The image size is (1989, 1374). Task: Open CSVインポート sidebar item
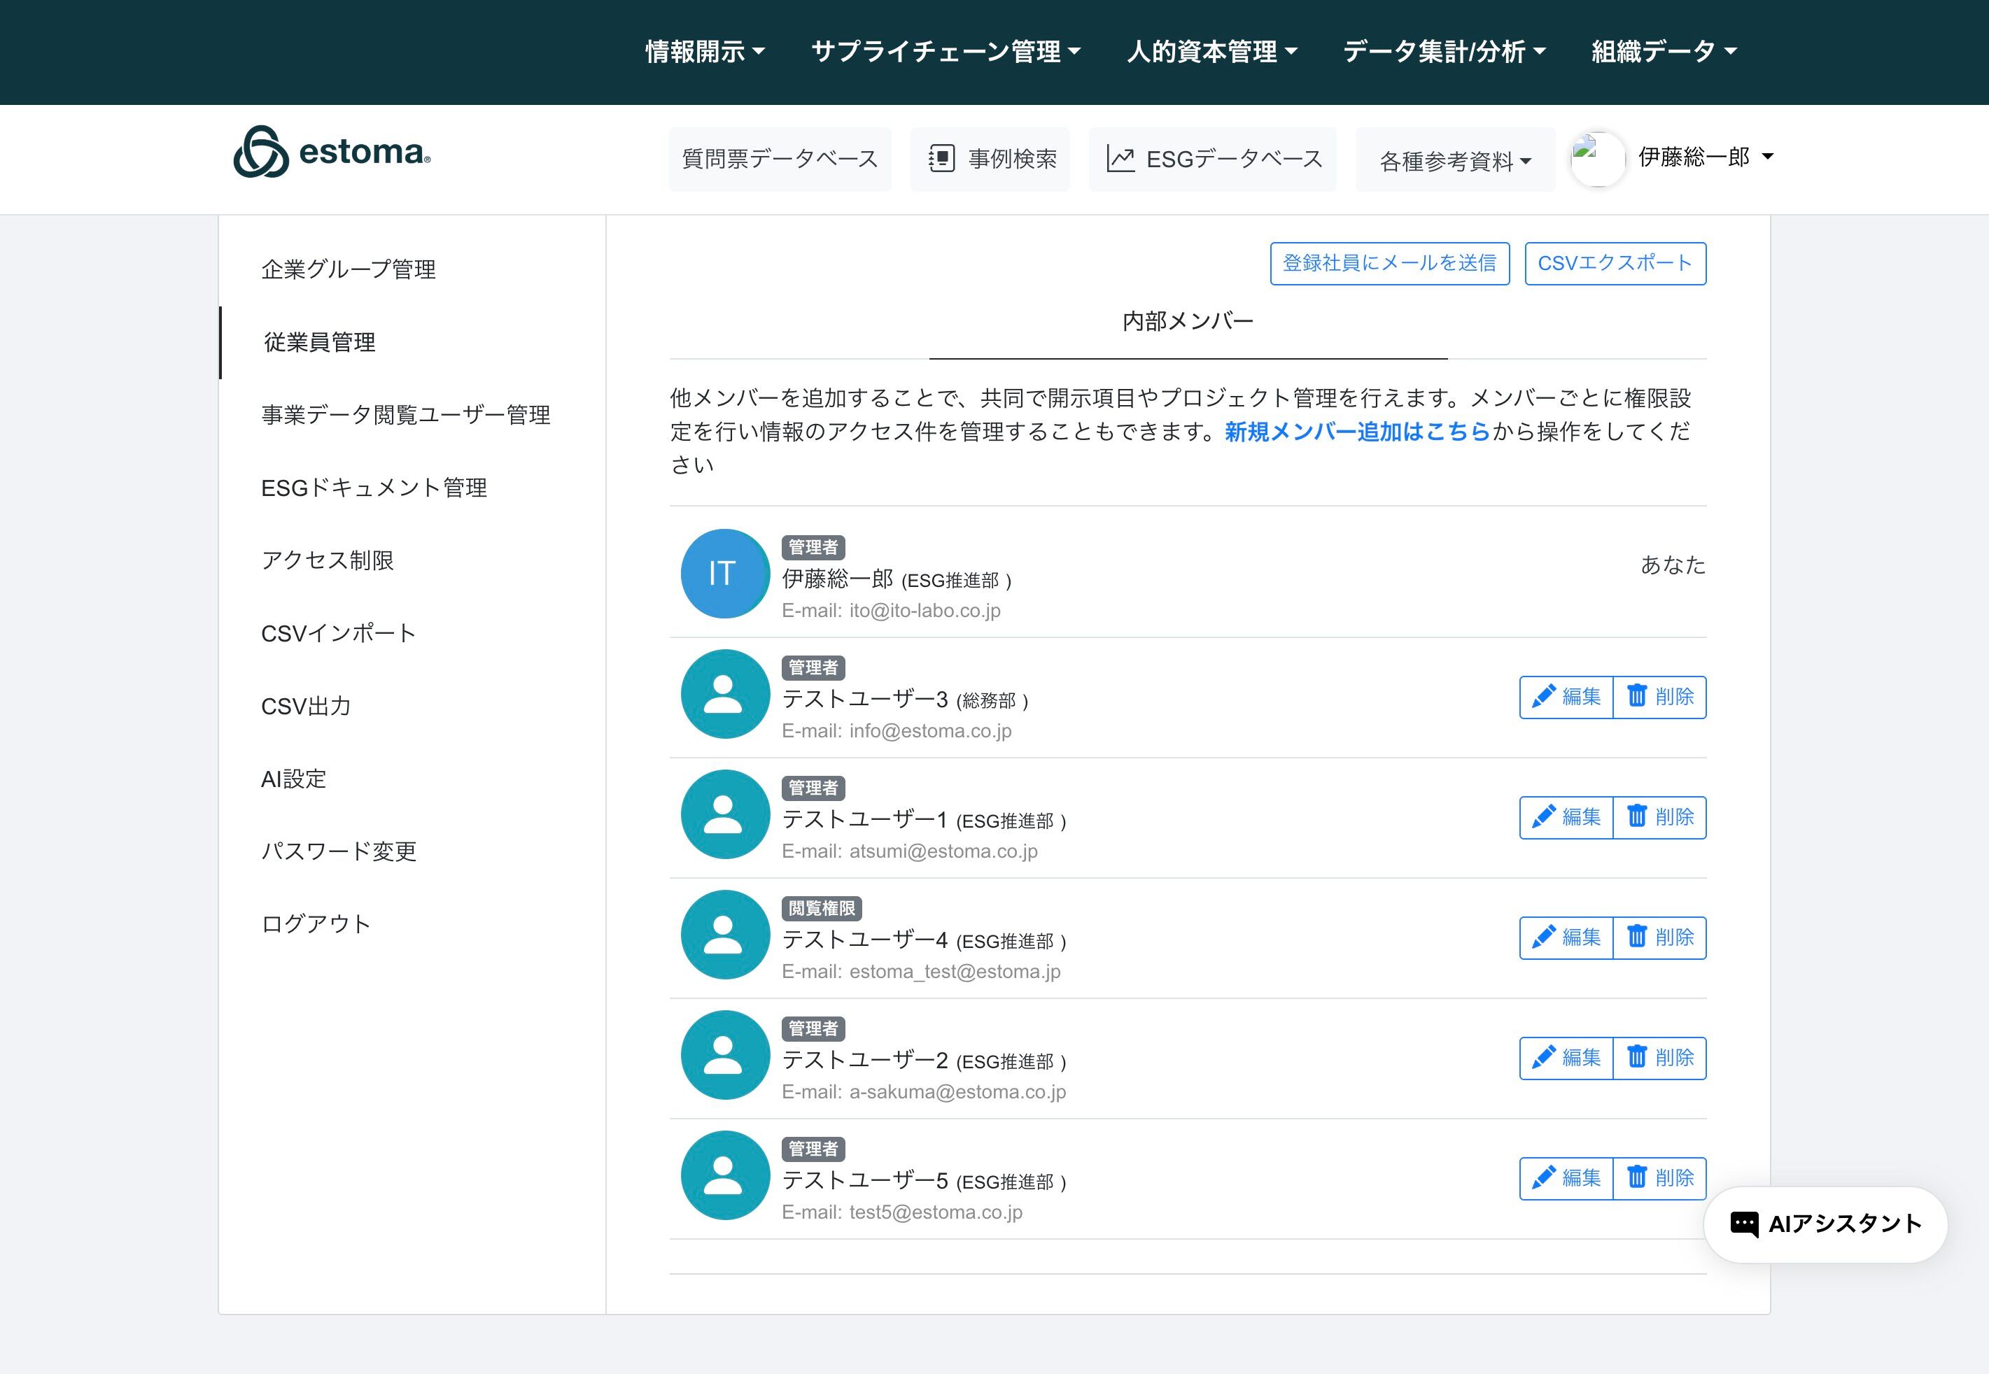tap(339, 634)
